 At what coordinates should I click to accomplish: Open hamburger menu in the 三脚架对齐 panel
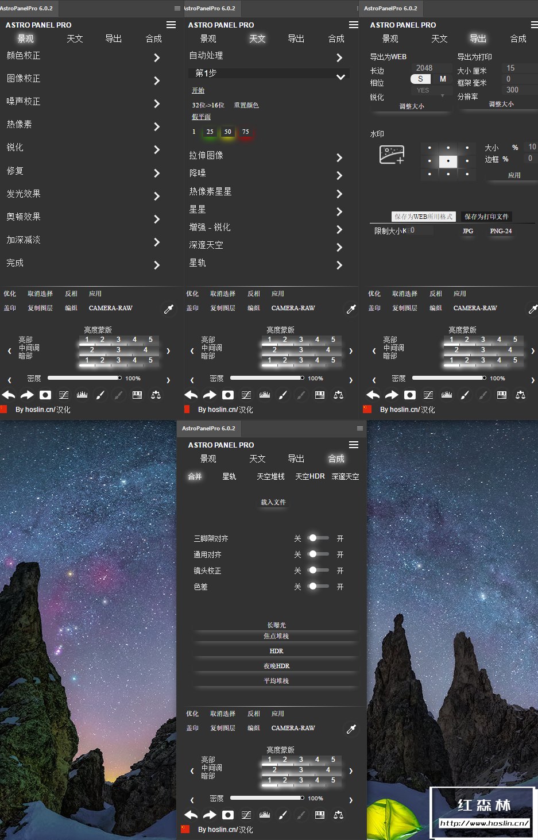click(x=354, y=445)
